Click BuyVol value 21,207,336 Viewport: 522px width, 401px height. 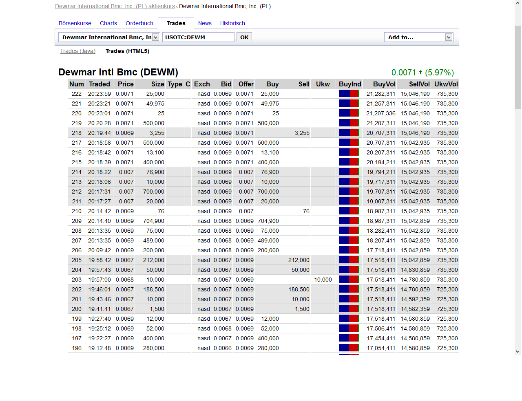click(381, 113)
